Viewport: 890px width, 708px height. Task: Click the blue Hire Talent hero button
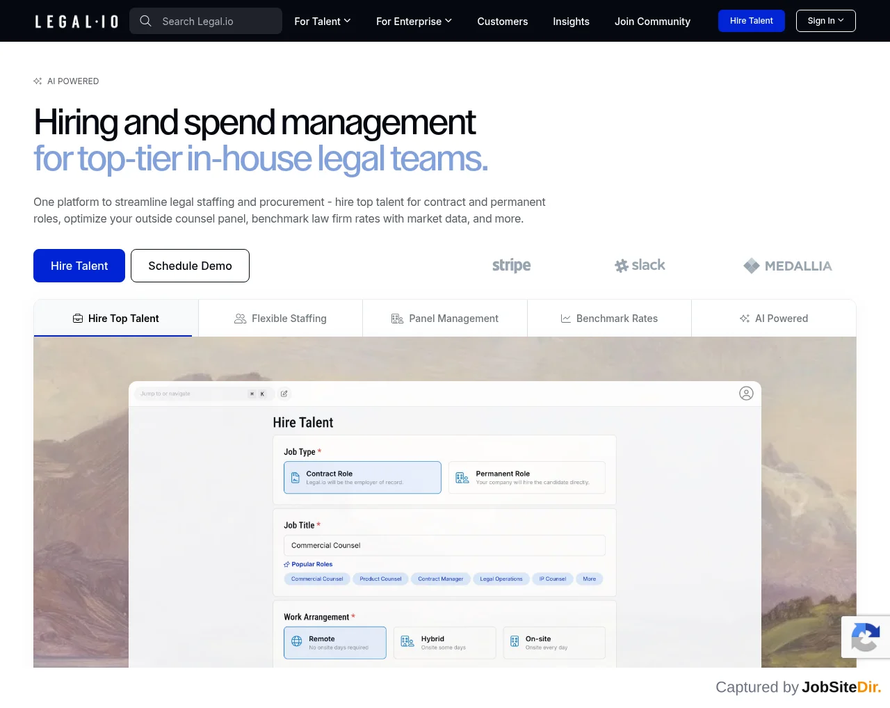pos(79,266)
